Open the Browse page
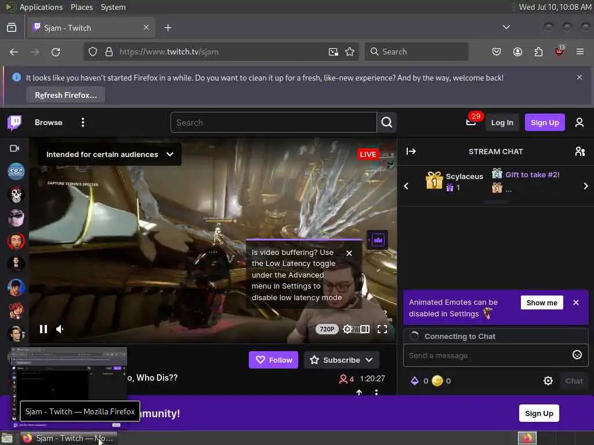The width and height of the screenshot is (594, 445). coord(49,122)
